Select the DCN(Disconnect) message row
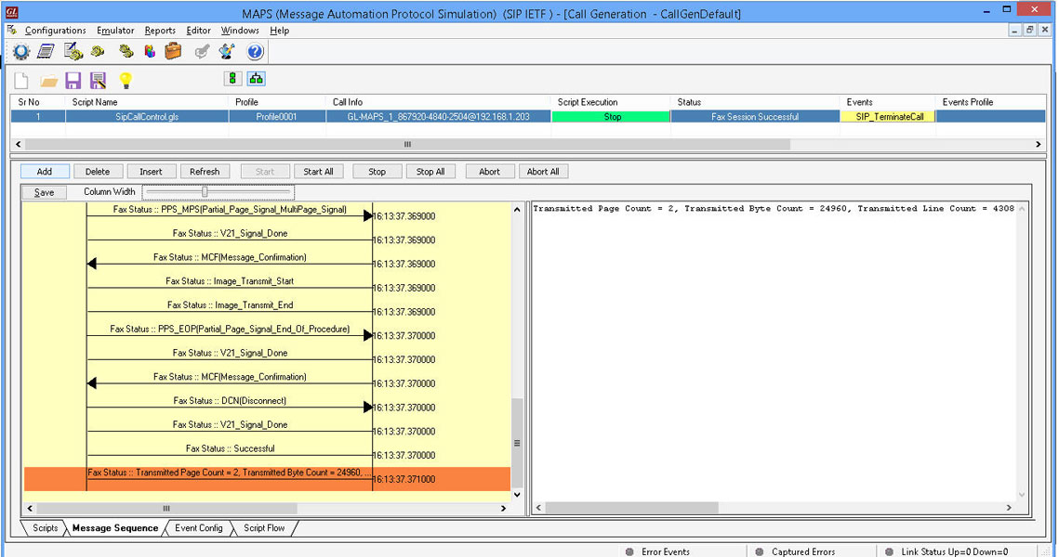1059x557 pixels. [x=230, y=400]
